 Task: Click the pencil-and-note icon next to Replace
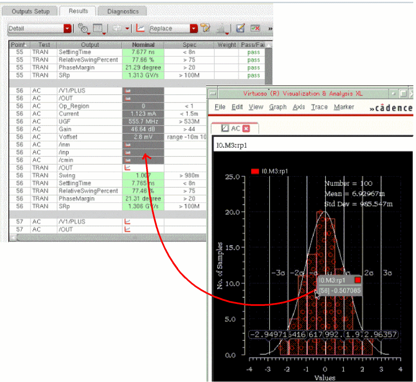pyautogui.click(x=205, y=28)
